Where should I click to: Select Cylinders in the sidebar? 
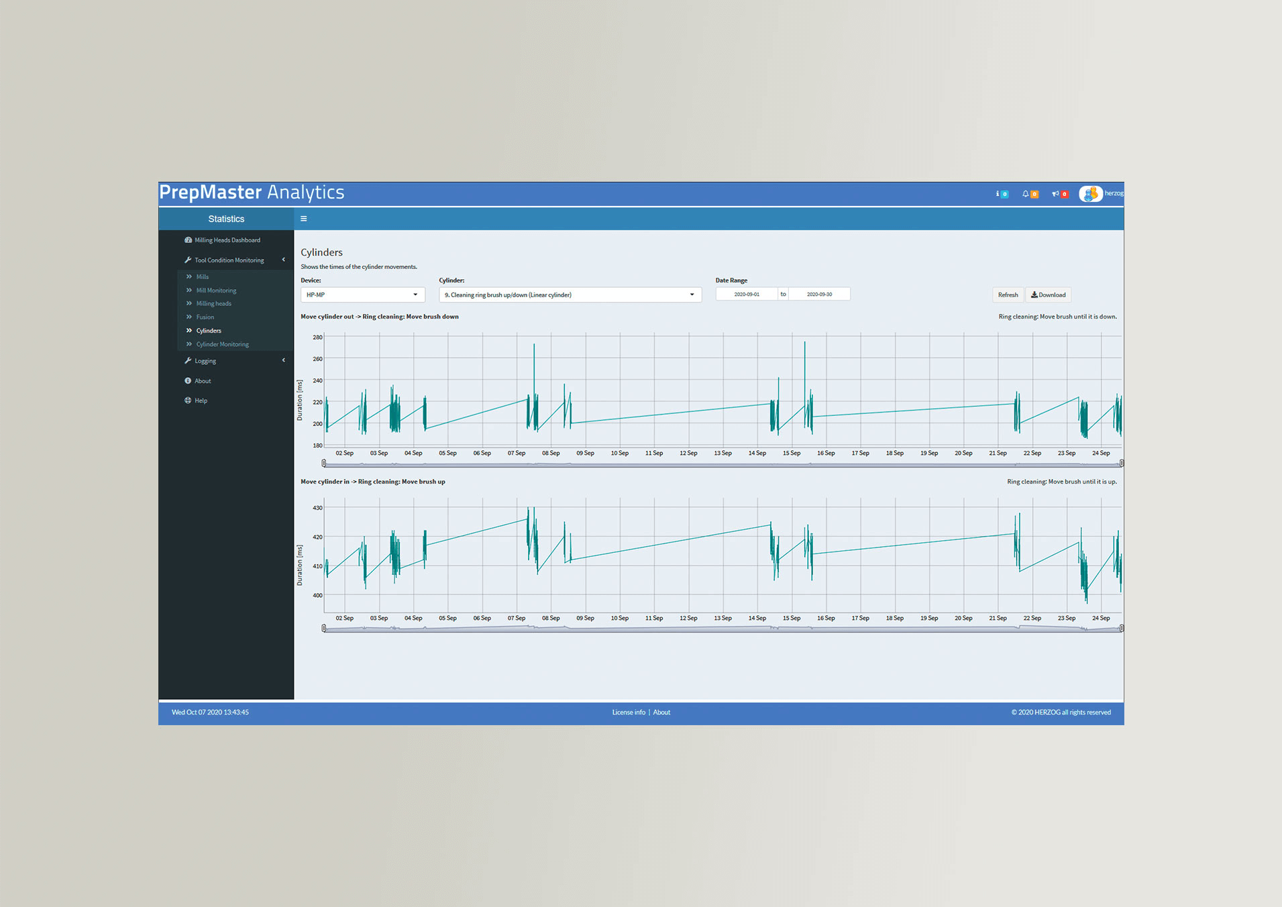209,330
